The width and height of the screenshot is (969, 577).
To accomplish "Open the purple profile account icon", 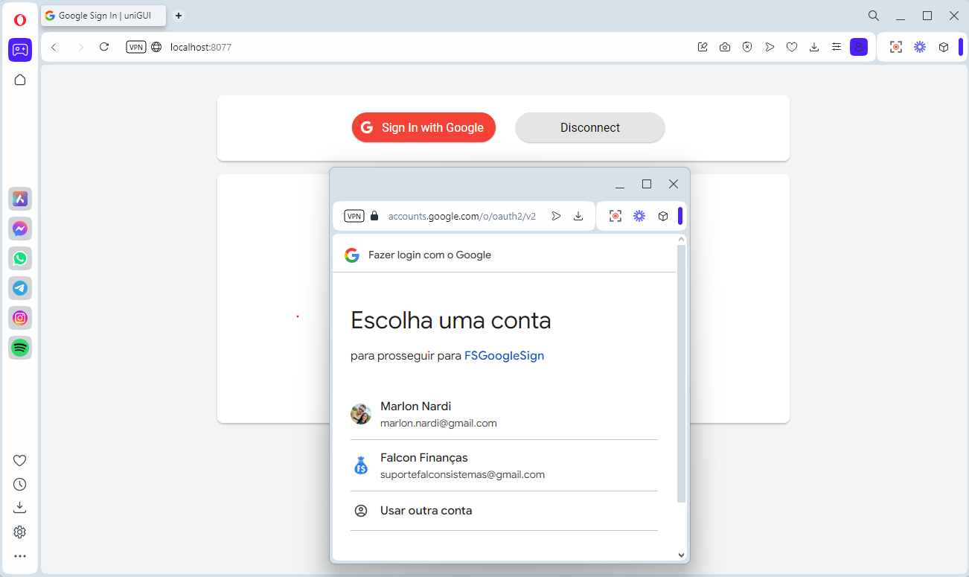I will tap(859, 47).
